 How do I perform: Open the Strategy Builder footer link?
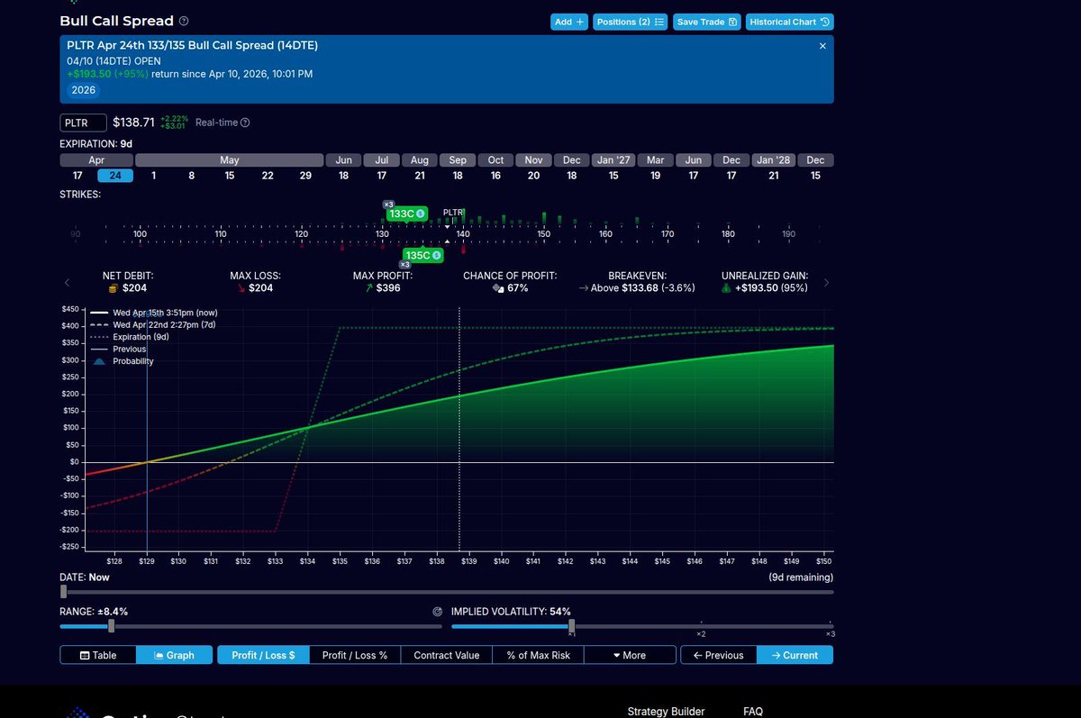coord(666,712)
